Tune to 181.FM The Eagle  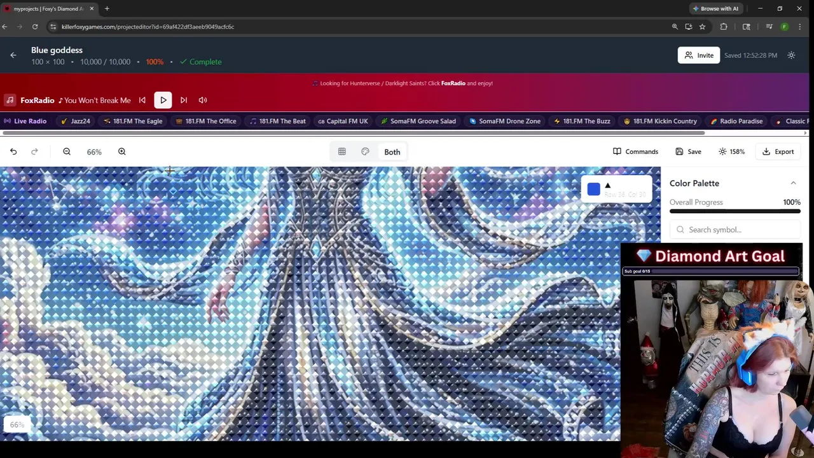click(x=133, y=121)
